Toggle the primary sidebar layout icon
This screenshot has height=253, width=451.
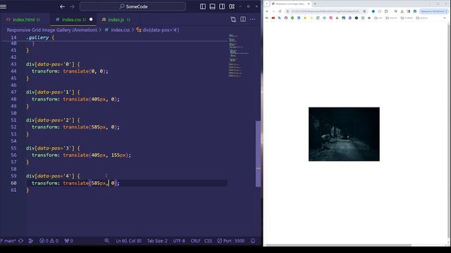point(203,6)
